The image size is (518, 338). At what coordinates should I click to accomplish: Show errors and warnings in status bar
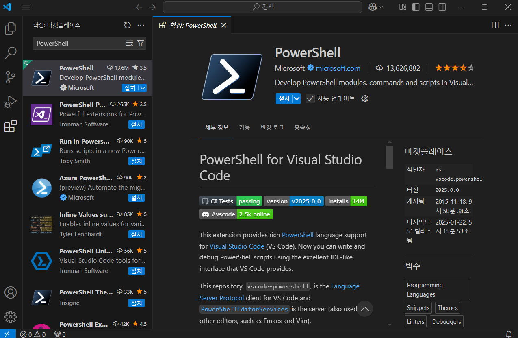(x=33, y=334)
